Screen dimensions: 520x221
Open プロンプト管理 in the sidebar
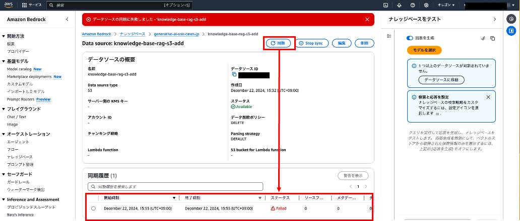pos(20,164)
